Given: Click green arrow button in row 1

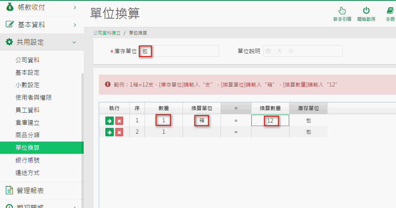Looking at the screenshot, I should tap(109, 121).
